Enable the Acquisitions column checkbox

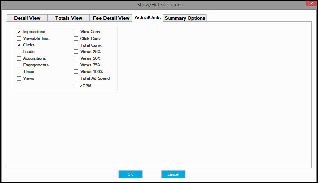click(19, 58)
